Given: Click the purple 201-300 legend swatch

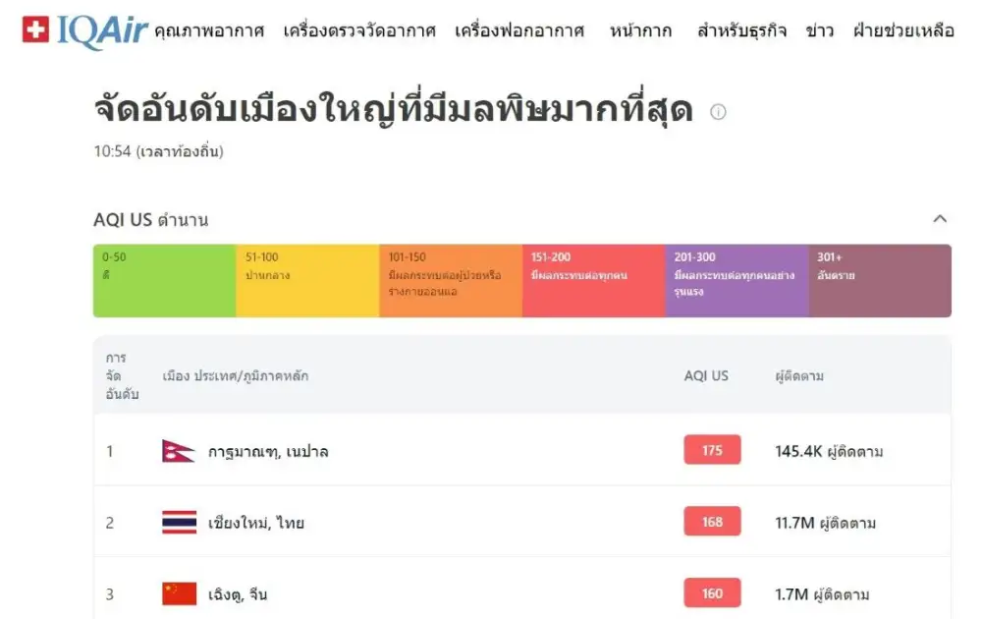Looking at the screenshot, I should tap(736, 281).
